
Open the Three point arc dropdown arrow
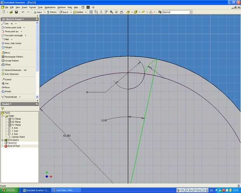(21, 32)
